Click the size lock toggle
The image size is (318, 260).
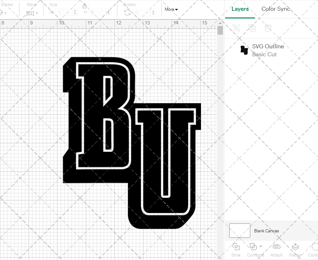(x=85, y=6)
